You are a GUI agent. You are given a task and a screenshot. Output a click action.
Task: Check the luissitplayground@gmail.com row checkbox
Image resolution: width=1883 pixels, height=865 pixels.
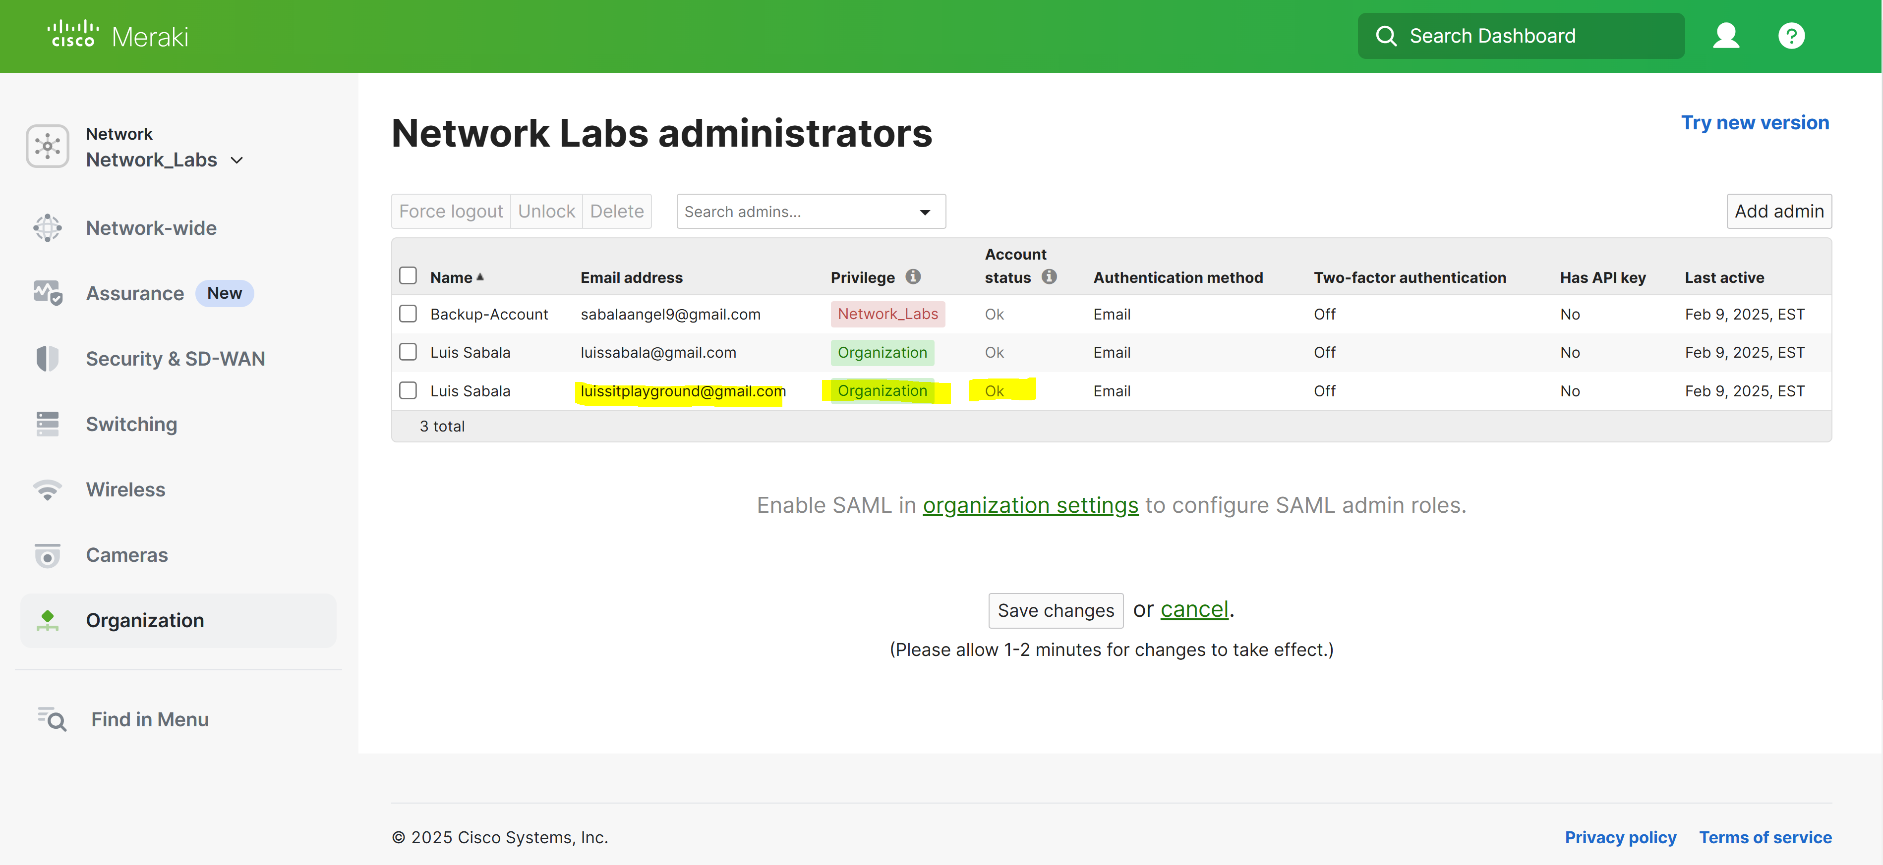pos(408,391)
